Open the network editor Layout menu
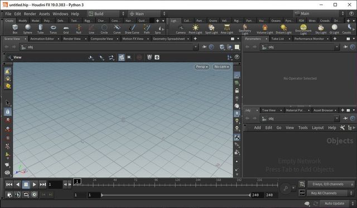This screenshot has height=208, width=357. point(317,128)
